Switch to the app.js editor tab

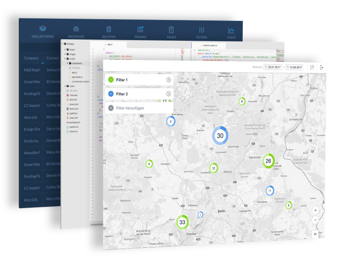tap(109, 44)
